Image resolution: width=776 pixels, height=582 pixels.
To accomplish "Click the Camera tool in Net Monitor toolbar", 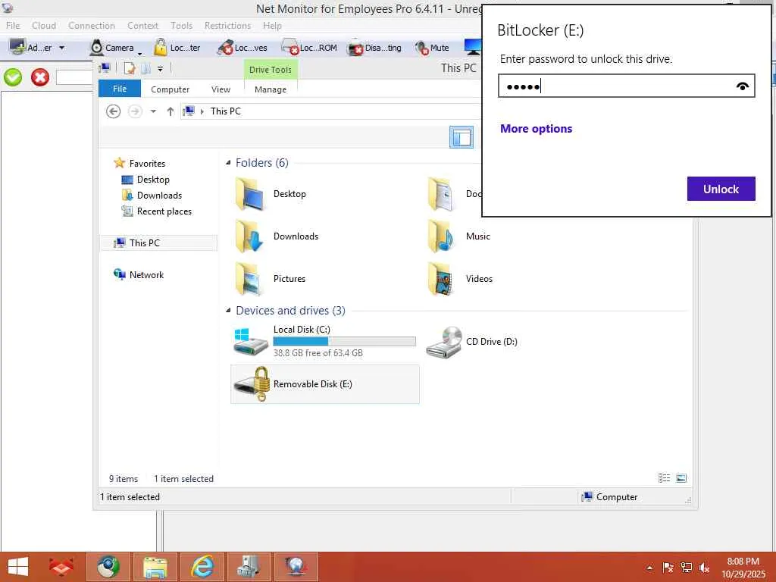I will (112, 48).
